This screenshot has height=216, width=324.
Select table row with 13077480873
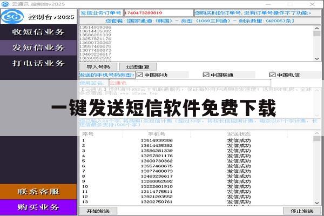pos(197,171)
